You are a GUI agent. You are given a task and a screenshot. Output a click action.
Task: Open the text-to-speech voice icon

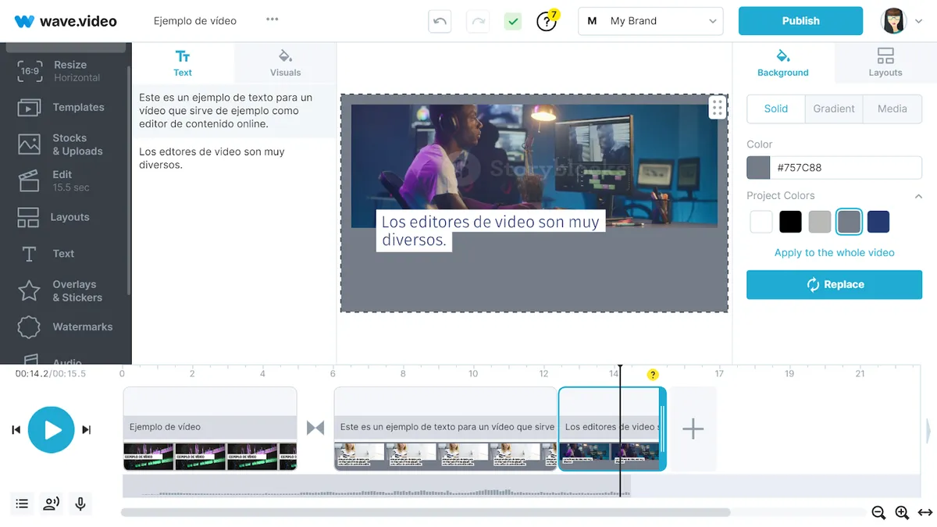coord(51,504)
